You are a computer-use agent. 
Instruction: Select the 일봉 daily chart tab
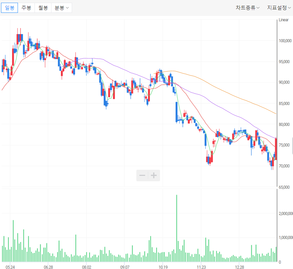(9, 8)
